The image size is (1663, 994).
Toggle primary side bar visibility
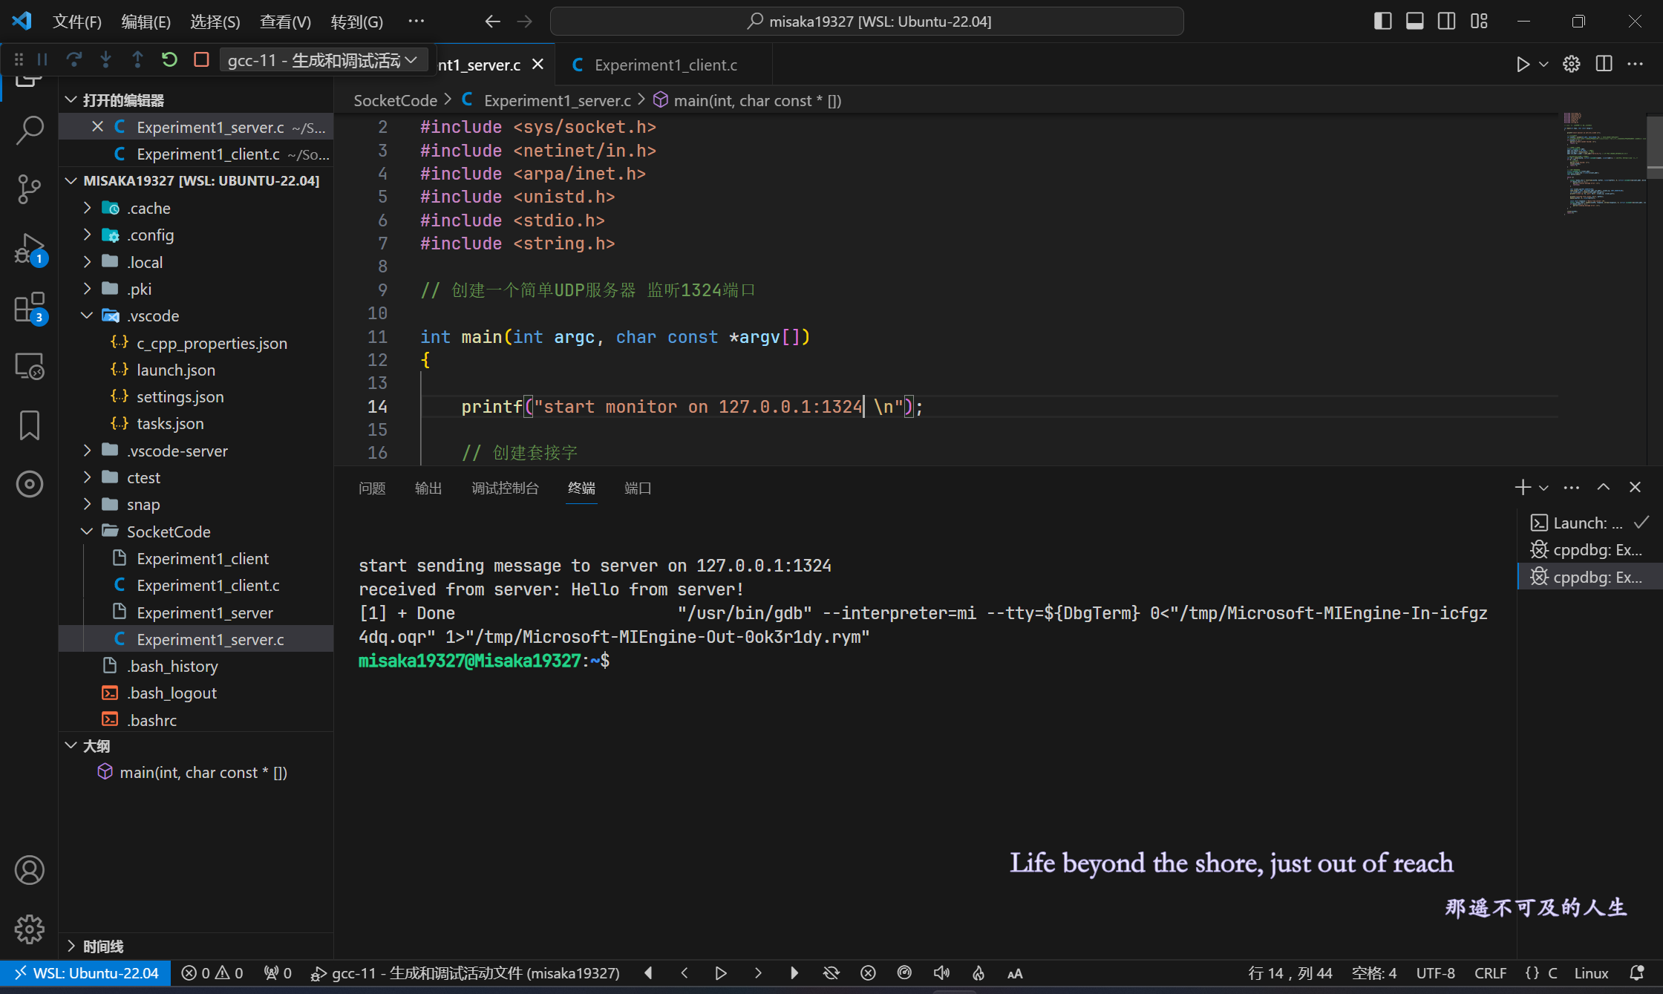[x=1382, y=21]
